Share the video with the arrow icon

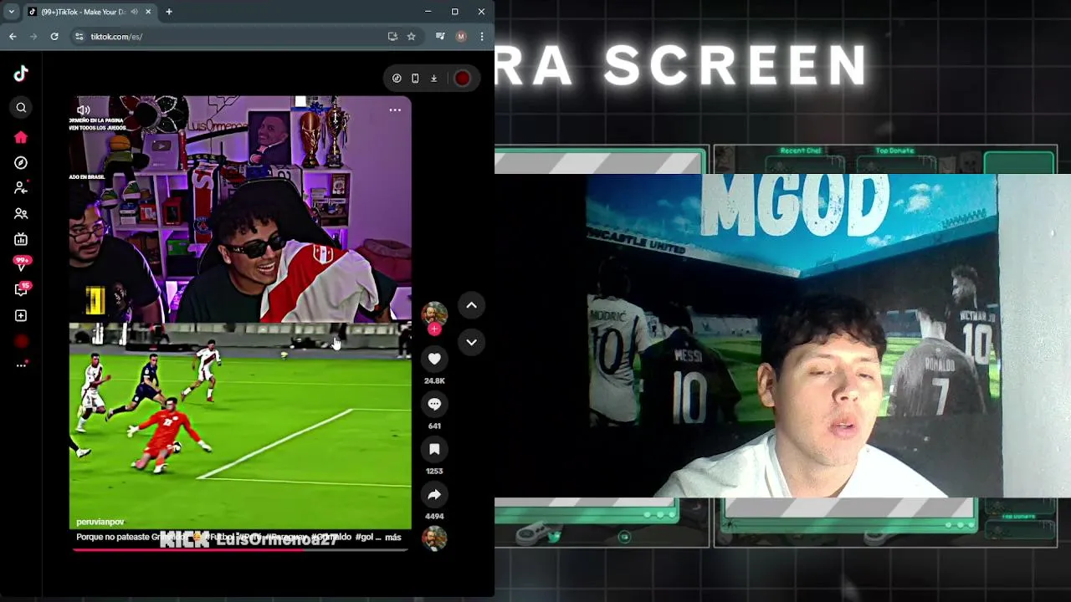tap(434, 494)
